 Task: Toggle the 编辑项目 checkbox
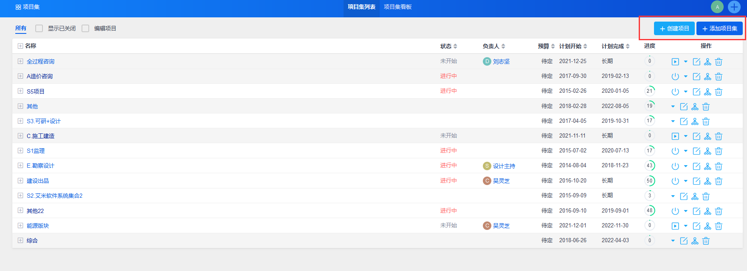coord(85,28)
